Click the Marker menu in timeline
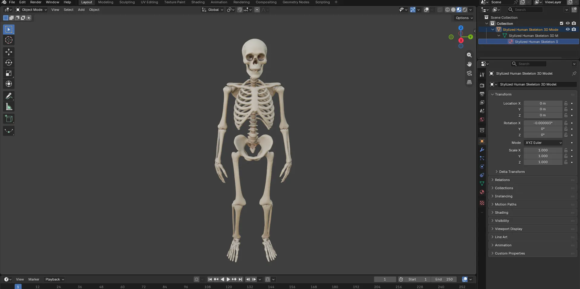The height and width of the screenshot is (289, 580). [34, 279]
